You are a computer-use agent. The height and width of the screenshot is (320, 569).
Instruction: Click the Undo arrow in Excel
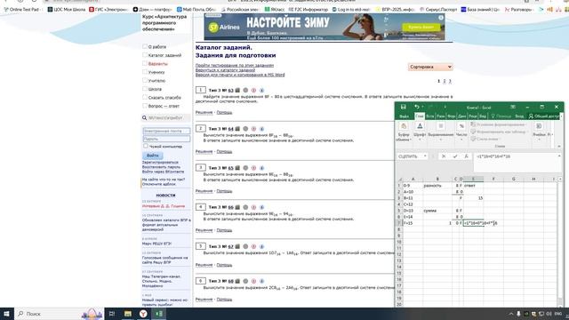pyautogui.click(x=417, y=107)
